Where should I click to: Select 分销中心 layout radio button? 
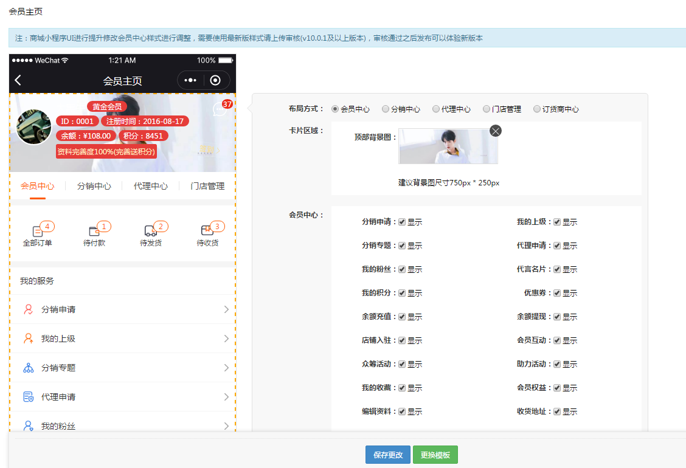pyautogui.click(x=386, y=109)
